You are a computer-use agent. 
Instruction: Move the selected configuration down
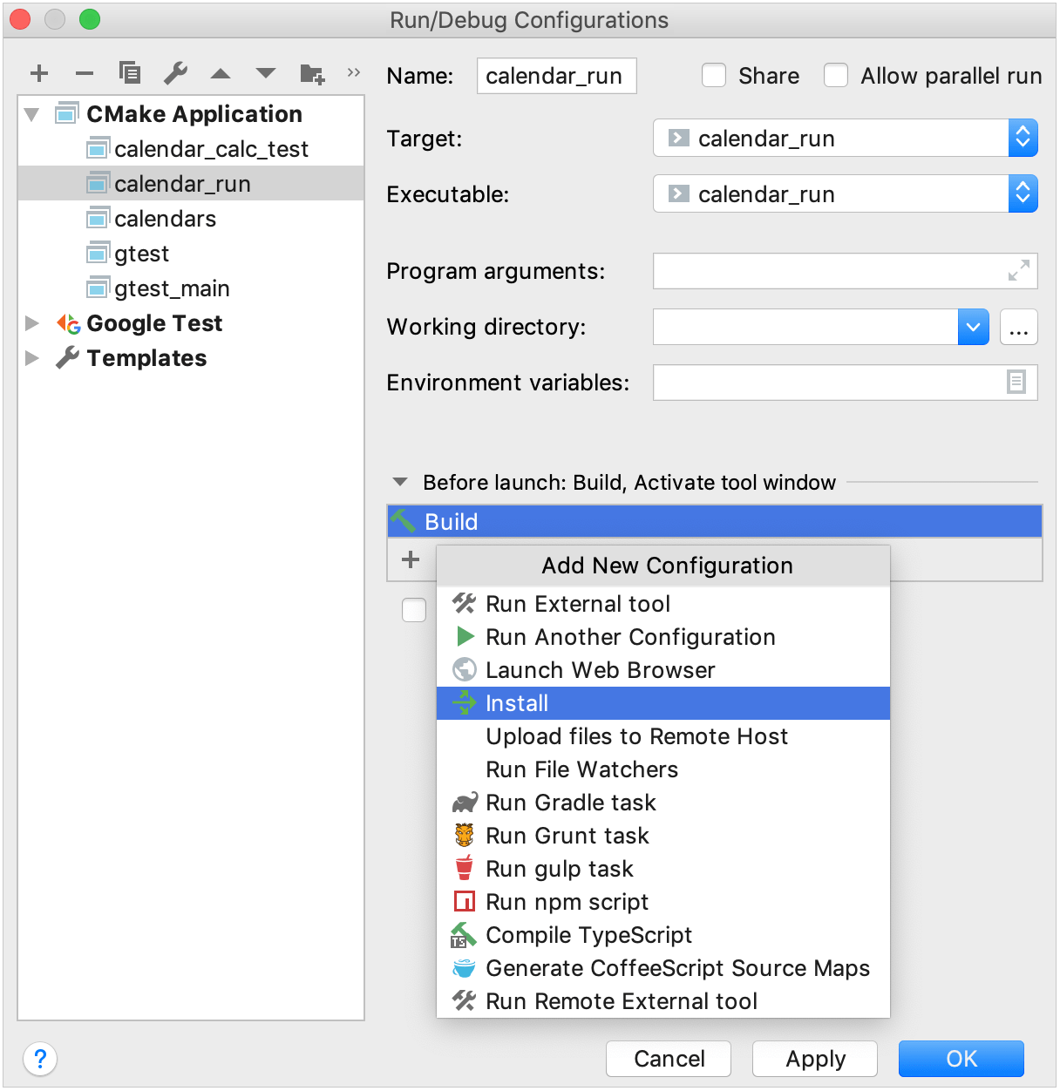(266, 73)
